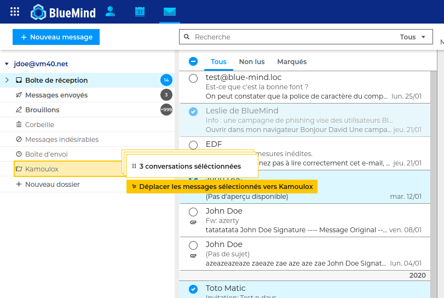Image resolution: width=444 pixels, height=298 pixels.
Task: Open the Contacts application icon
Action: pyautogui.click(x=111, y=12)
